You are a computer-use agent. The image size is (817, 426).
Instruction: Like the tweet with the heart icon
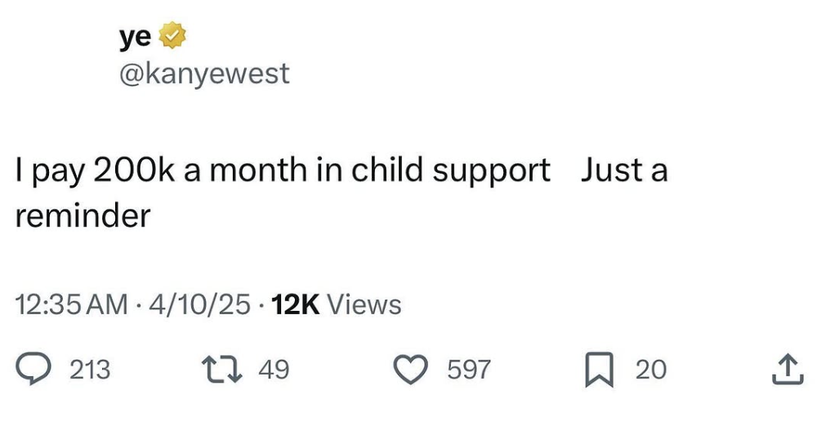tap(411, 369)
